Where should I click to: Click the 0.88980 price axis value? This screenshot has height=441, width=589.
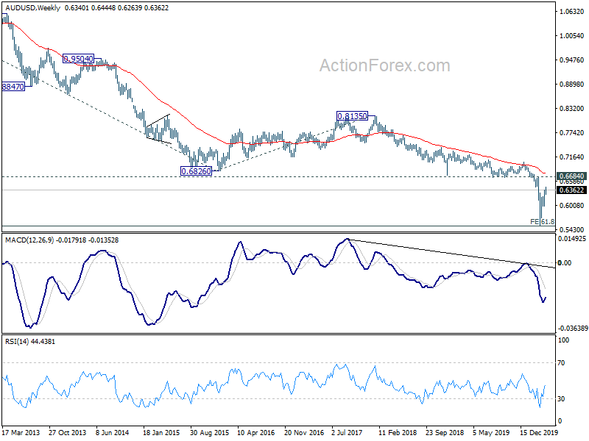pos(572,84)
